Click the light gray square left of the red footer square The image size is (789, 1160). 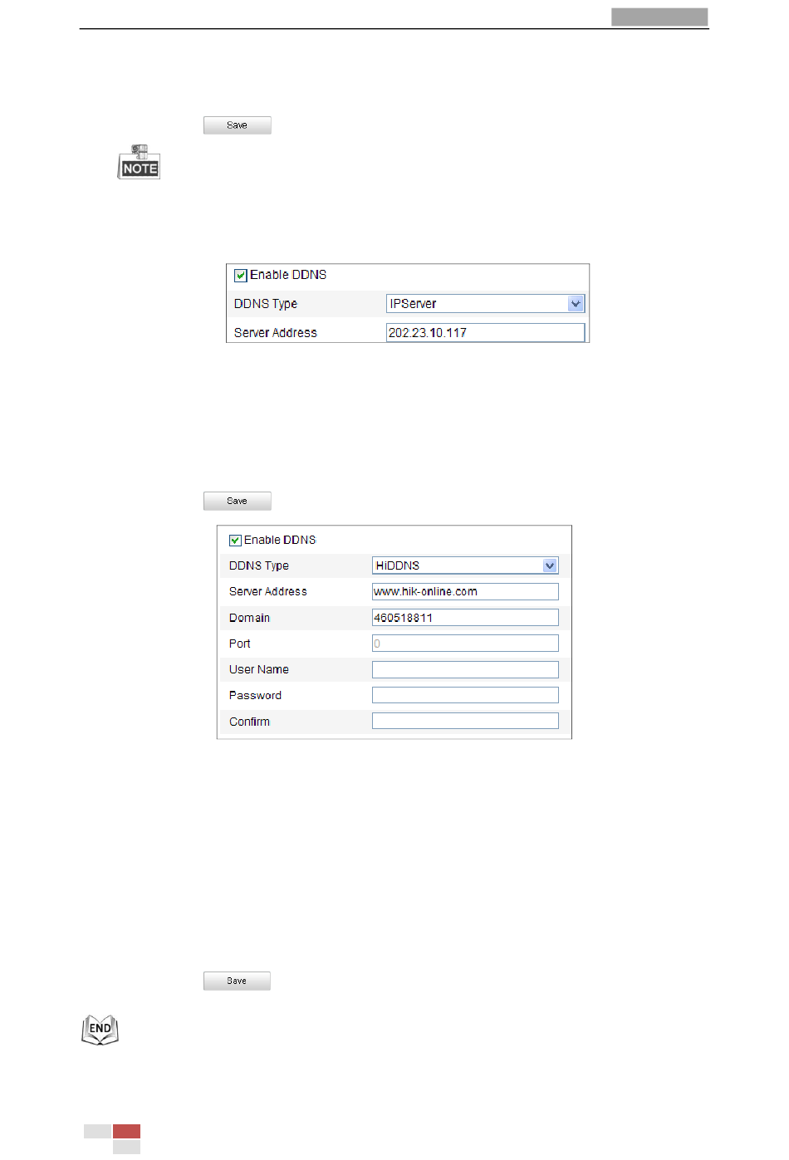tap(98, 1131)
